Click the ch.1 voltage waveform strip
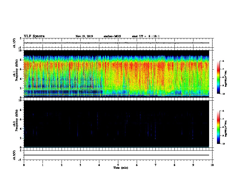Screen dimensions: 239x185 [118, 43]
